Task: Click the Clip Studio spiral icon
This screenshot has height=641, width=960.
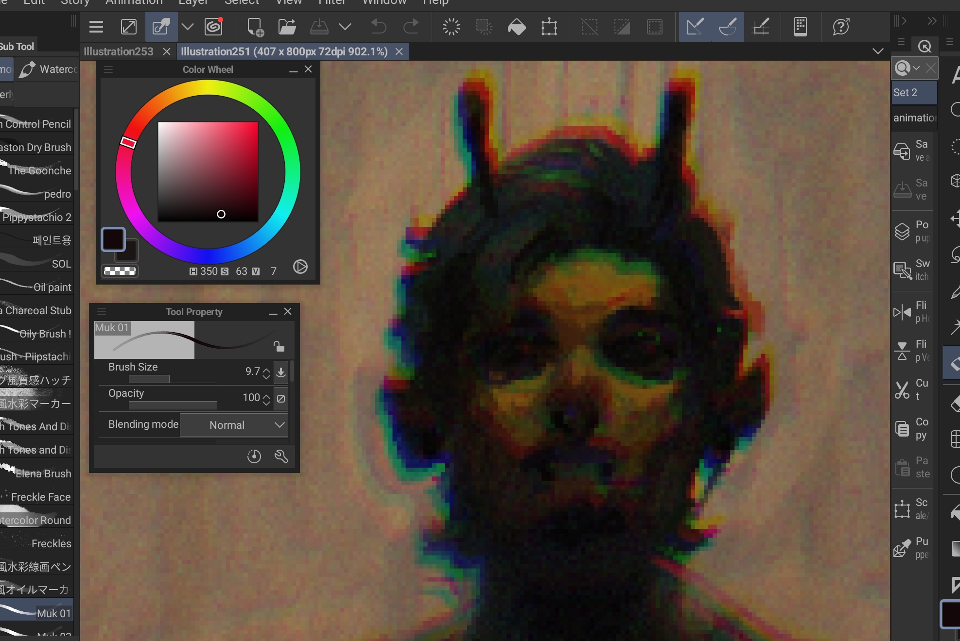Action: point(213,27)
